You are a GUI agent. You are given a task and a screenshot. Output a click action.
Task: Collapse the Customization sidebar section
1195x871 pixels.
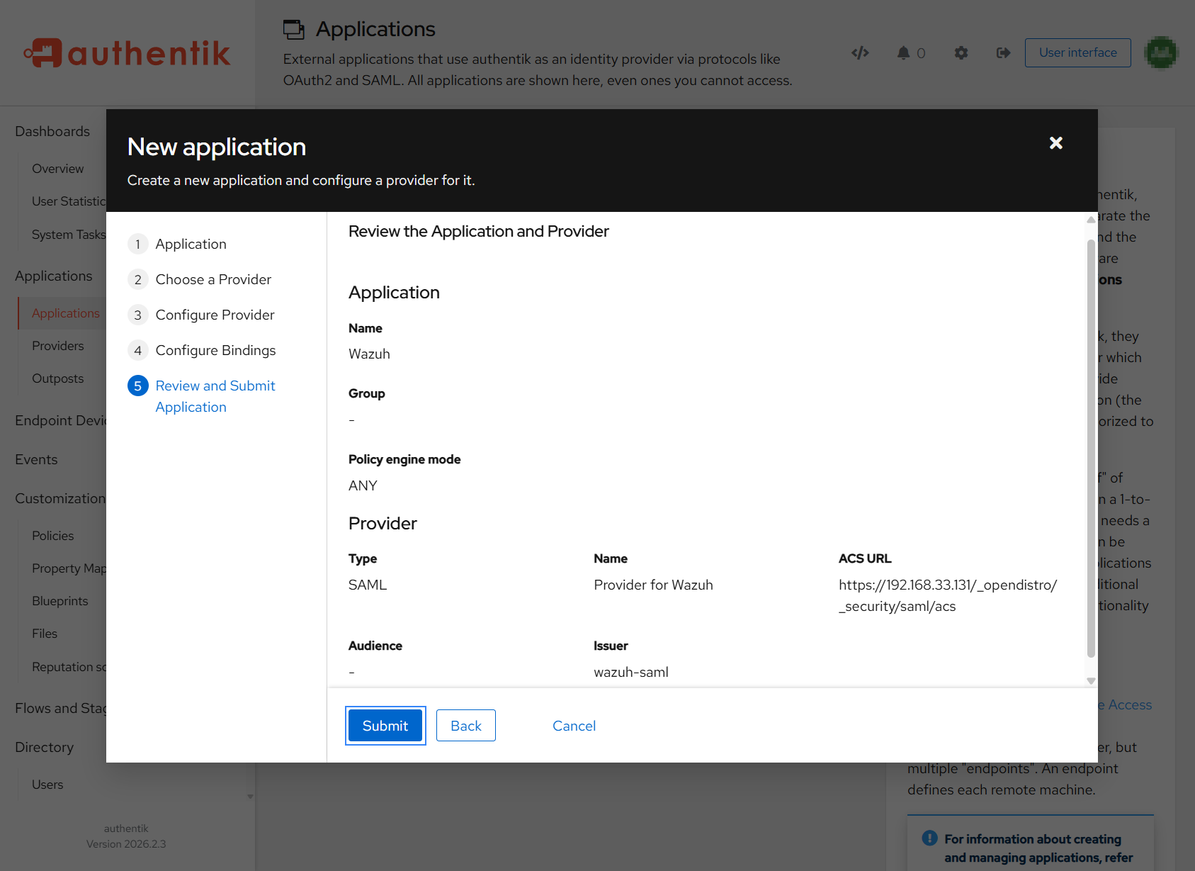tap(60, 499)
